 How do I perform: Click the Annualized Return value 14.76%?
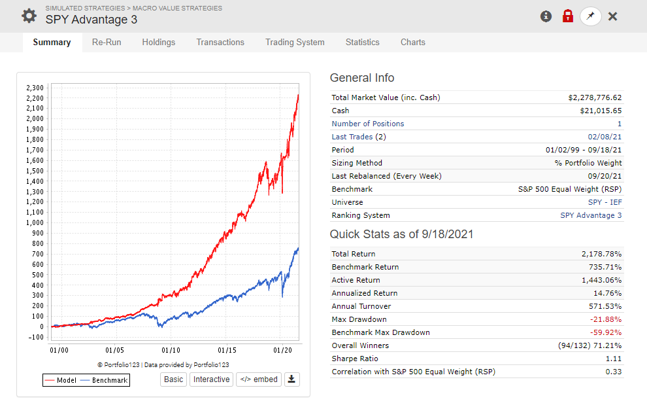click(x=607, y=293)
